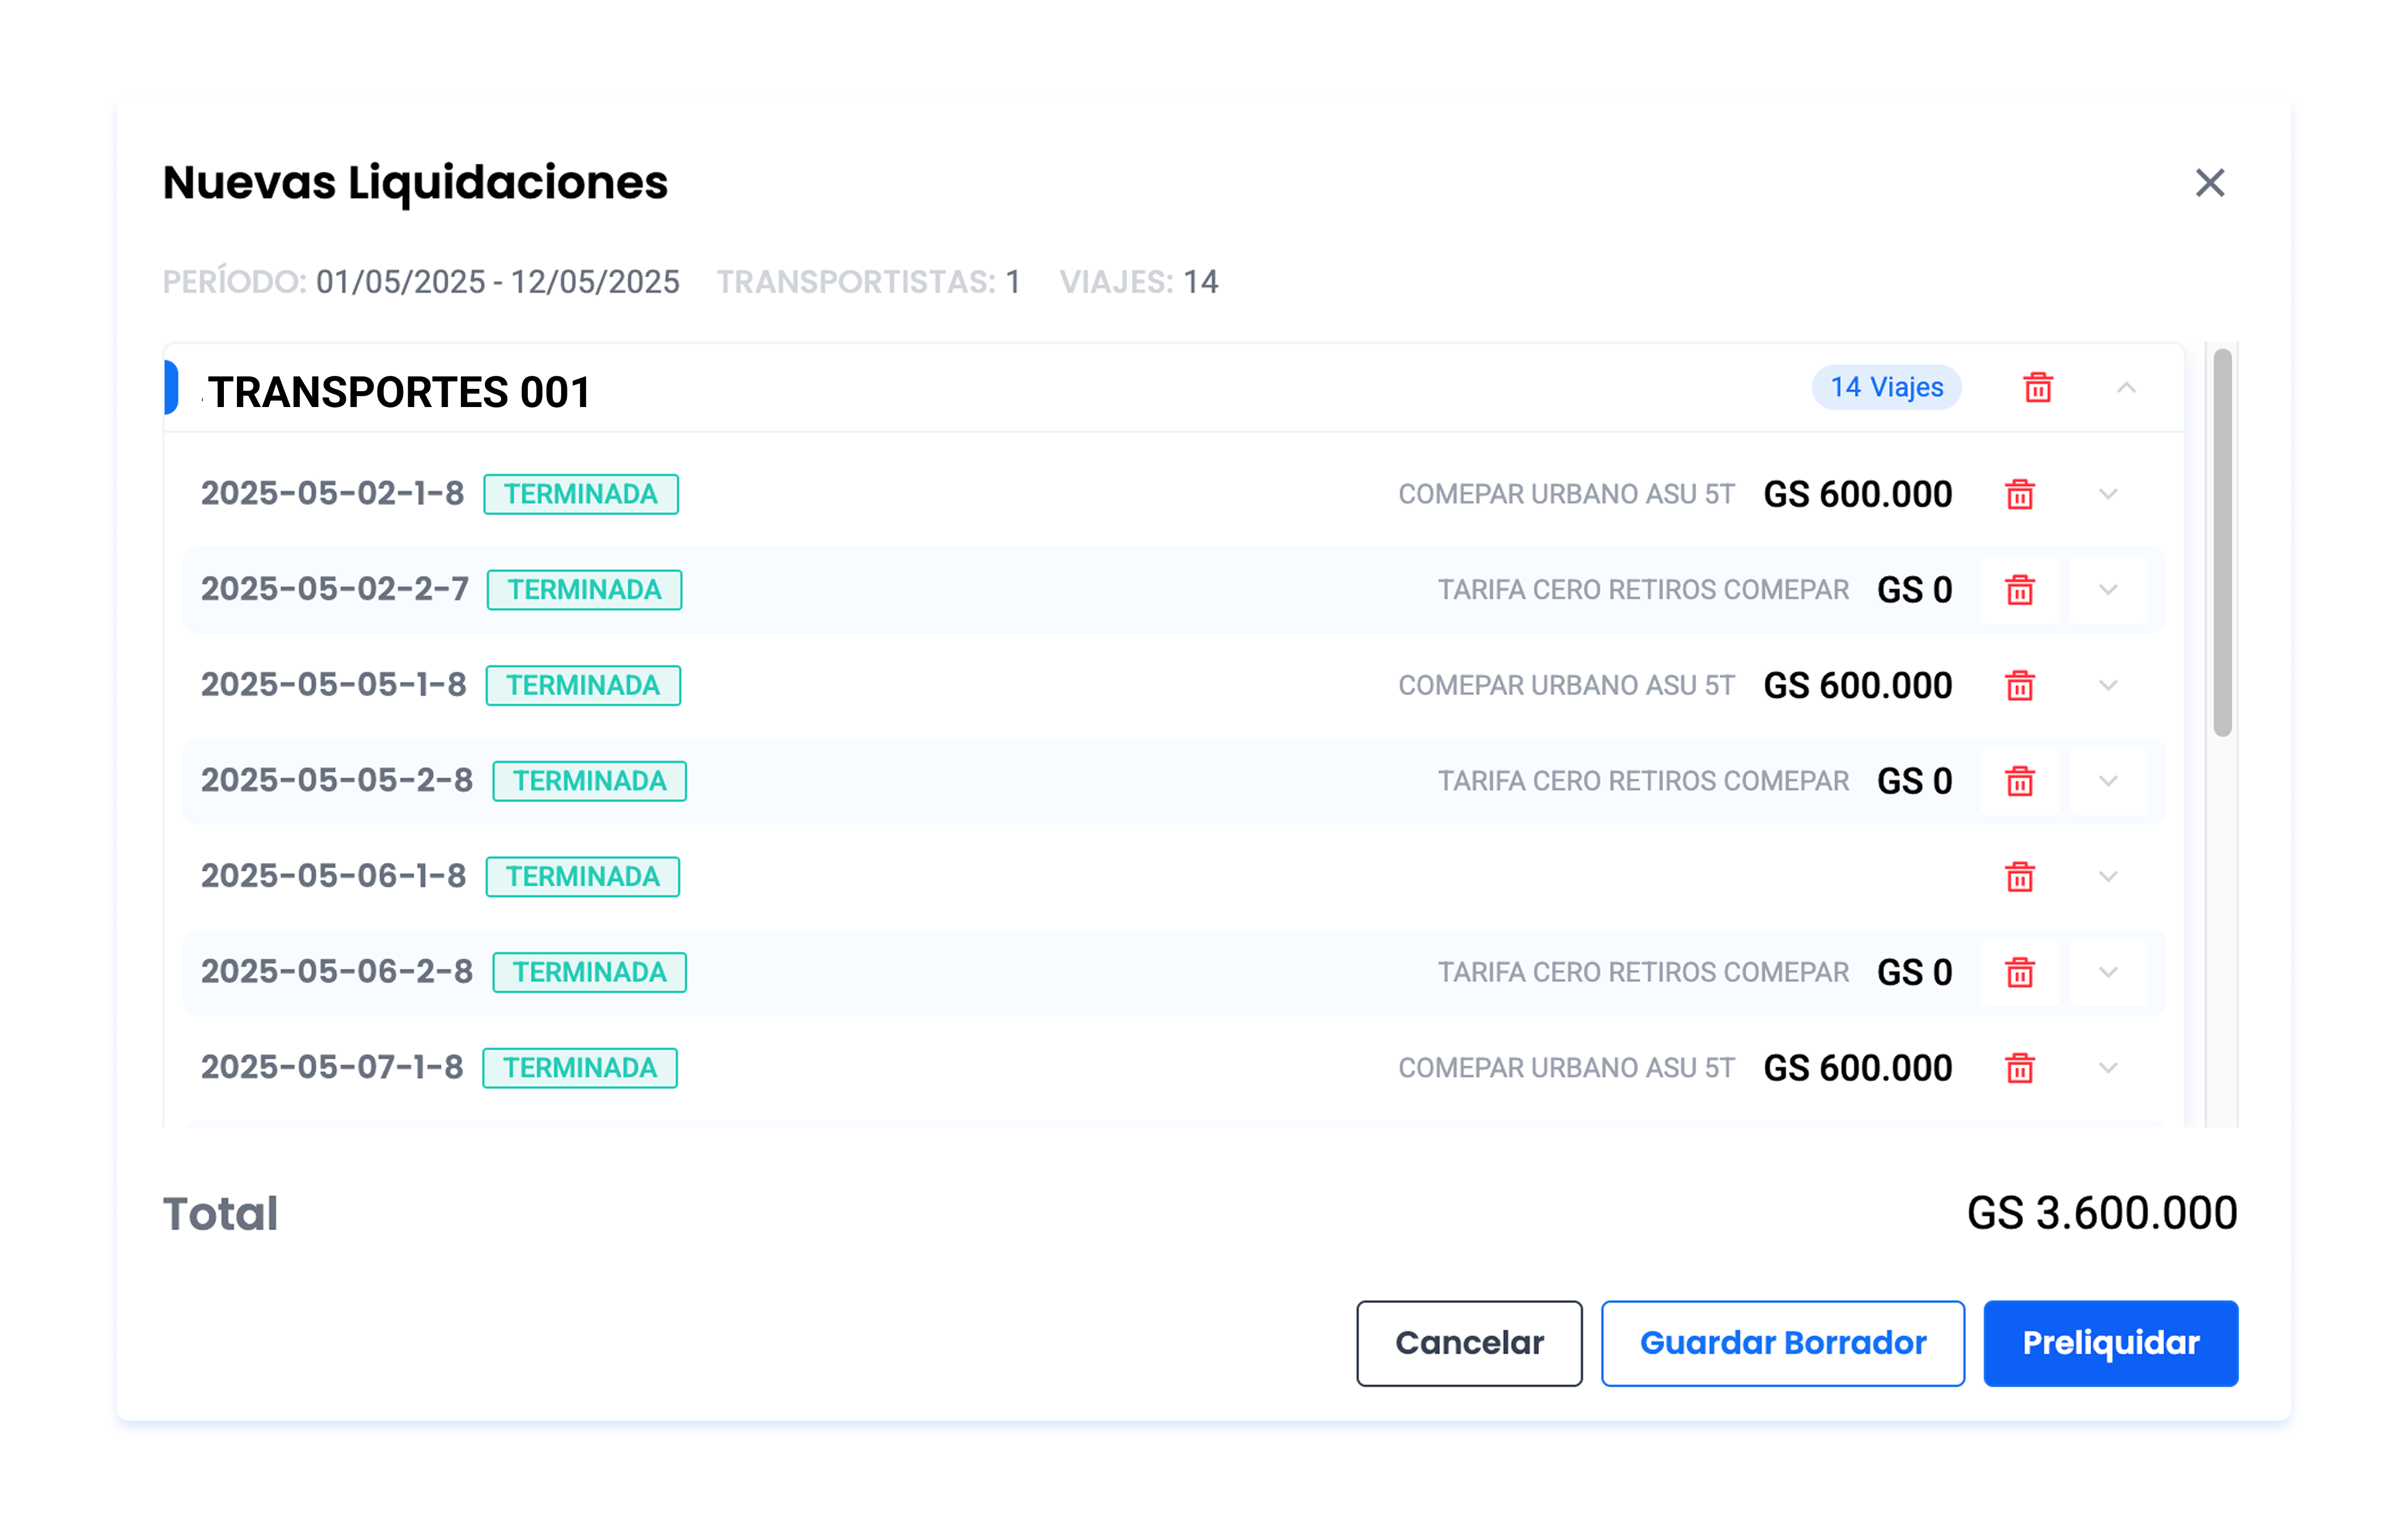Image resolution: width=2408 pixels, height=1517 pixels.
Task: Click GS 0 amount for trip 2025-05-02-2-7
Action: [1914, 590]
